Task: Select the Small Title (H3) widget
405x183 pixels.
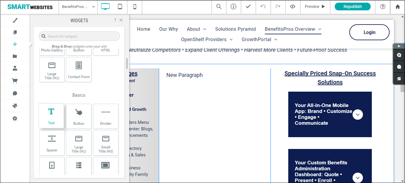Action: pyautogui.click(x=106, y=143)
